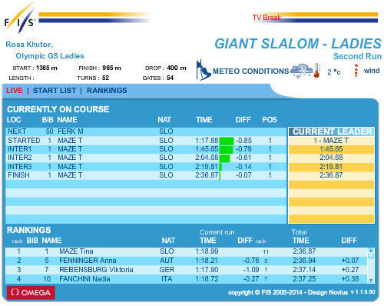The image size is (384, 306).
Task: Click the 2 °c temperature value
Action: (334, 72)
